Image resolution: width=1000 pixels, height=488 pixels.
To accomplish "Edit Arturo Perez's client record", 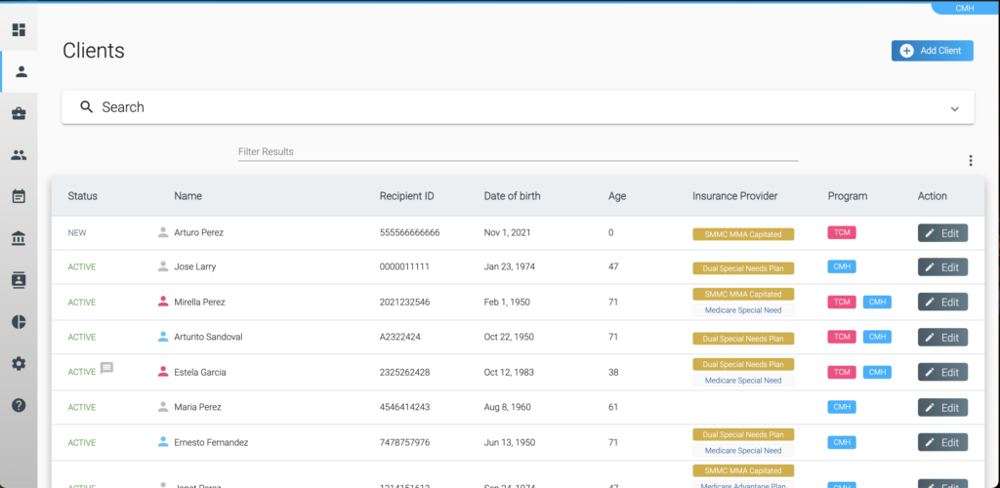I will click(942, 233).
